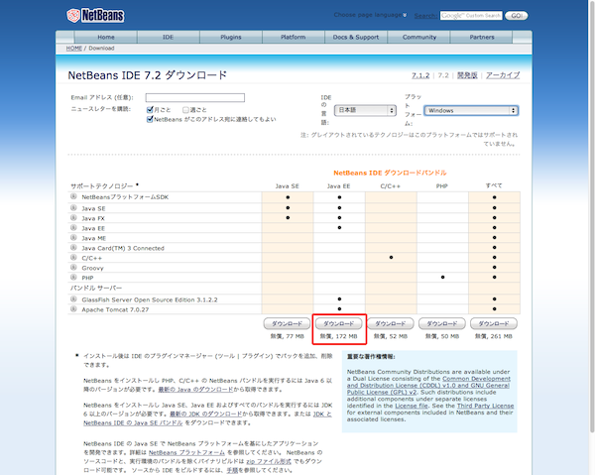Focus the Google Custom Search field
Screen dimensions: 595x475
471,16
